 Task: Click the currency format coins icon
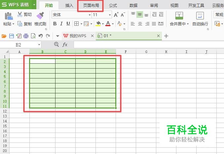coord(217,24)
